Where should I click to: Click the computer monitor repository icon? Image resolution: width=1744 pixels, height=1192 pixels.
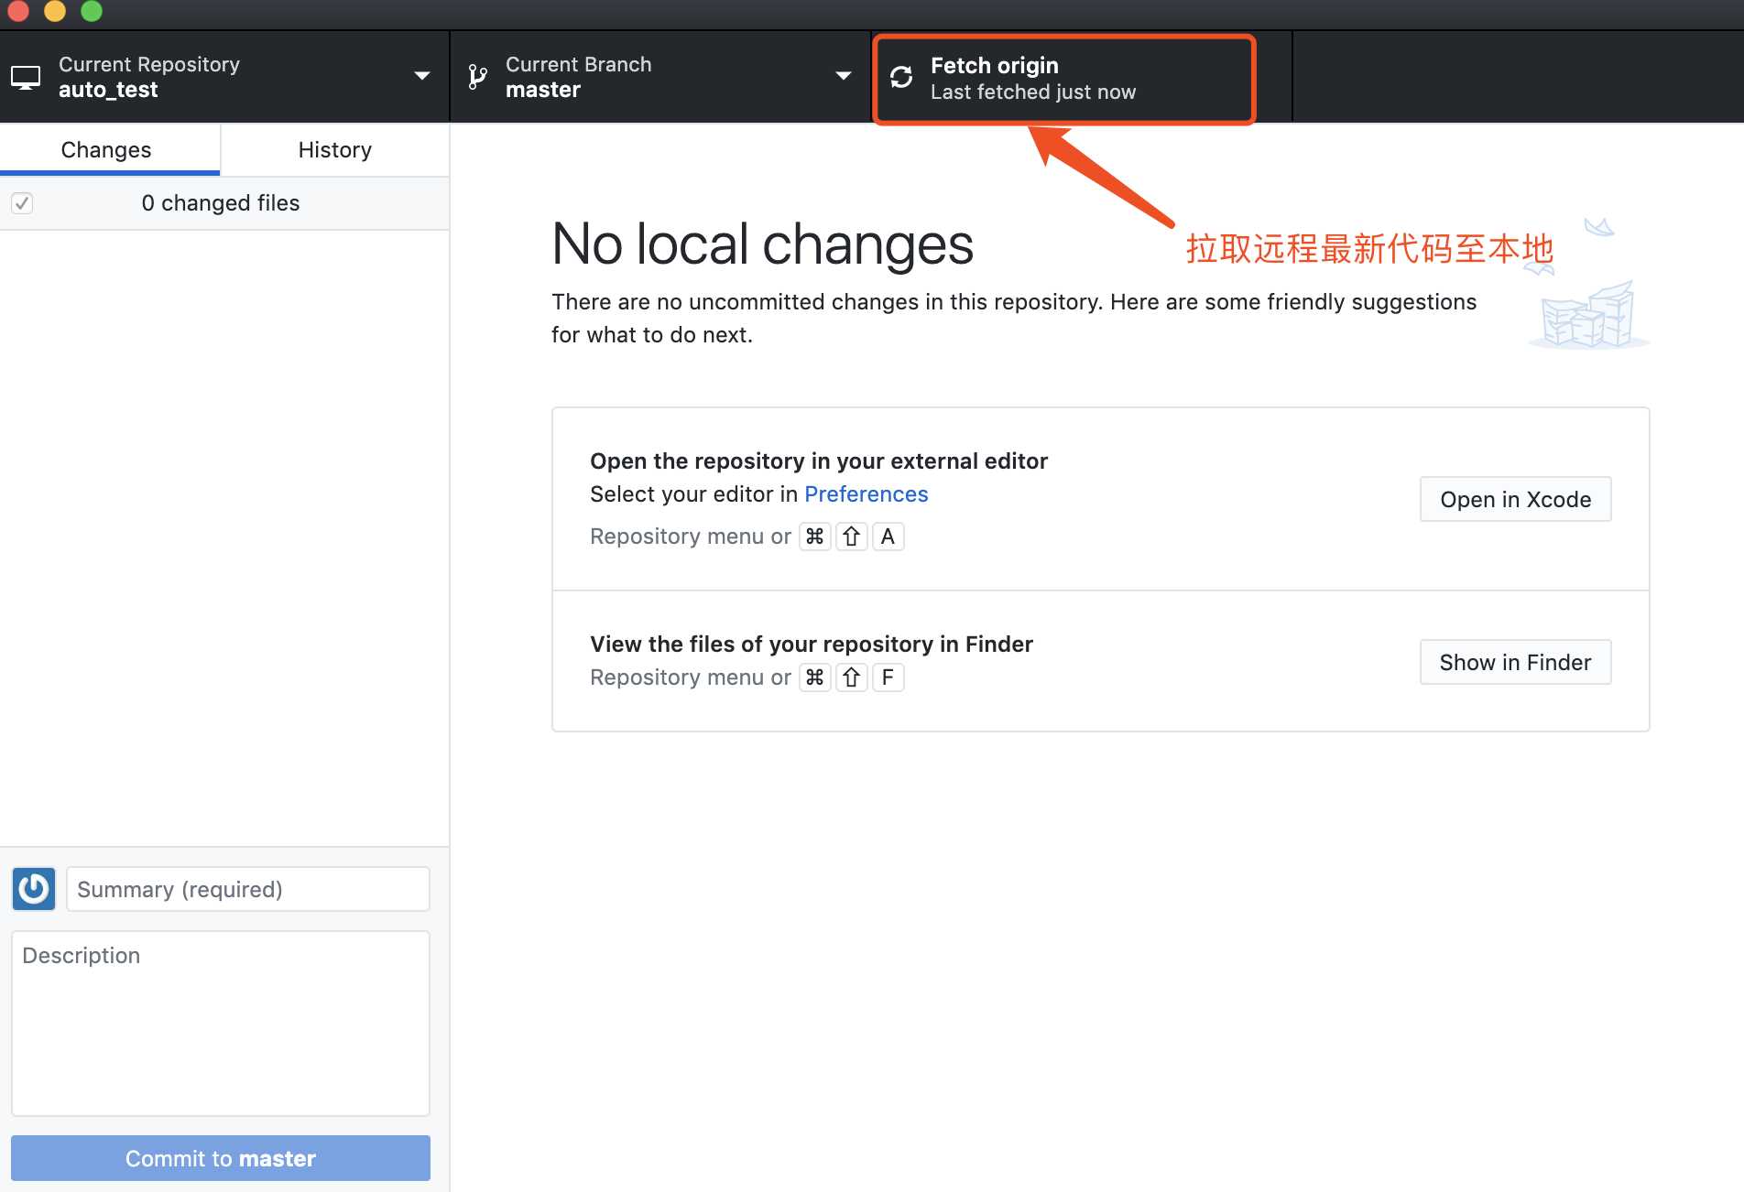pos(26,78)
